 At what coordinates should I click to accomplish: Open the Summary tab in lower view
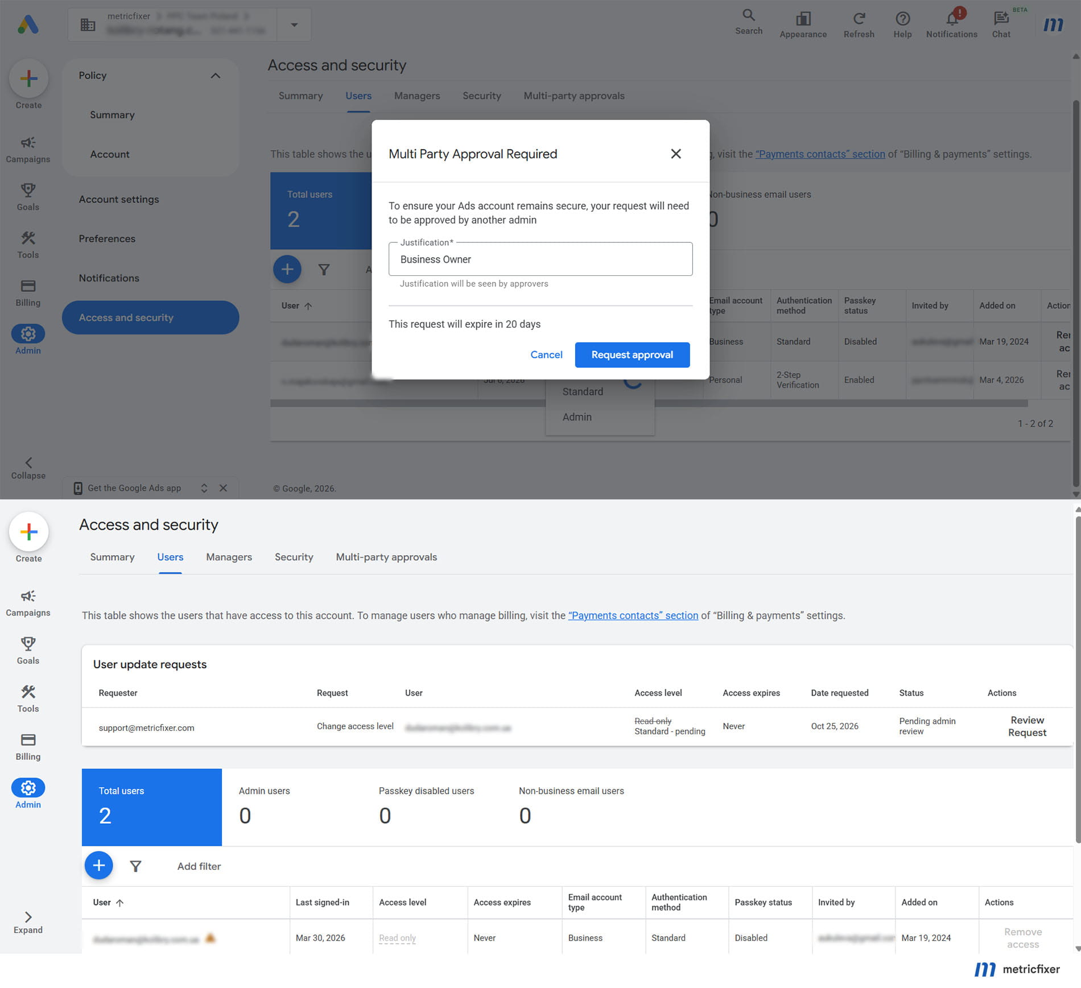112,557
